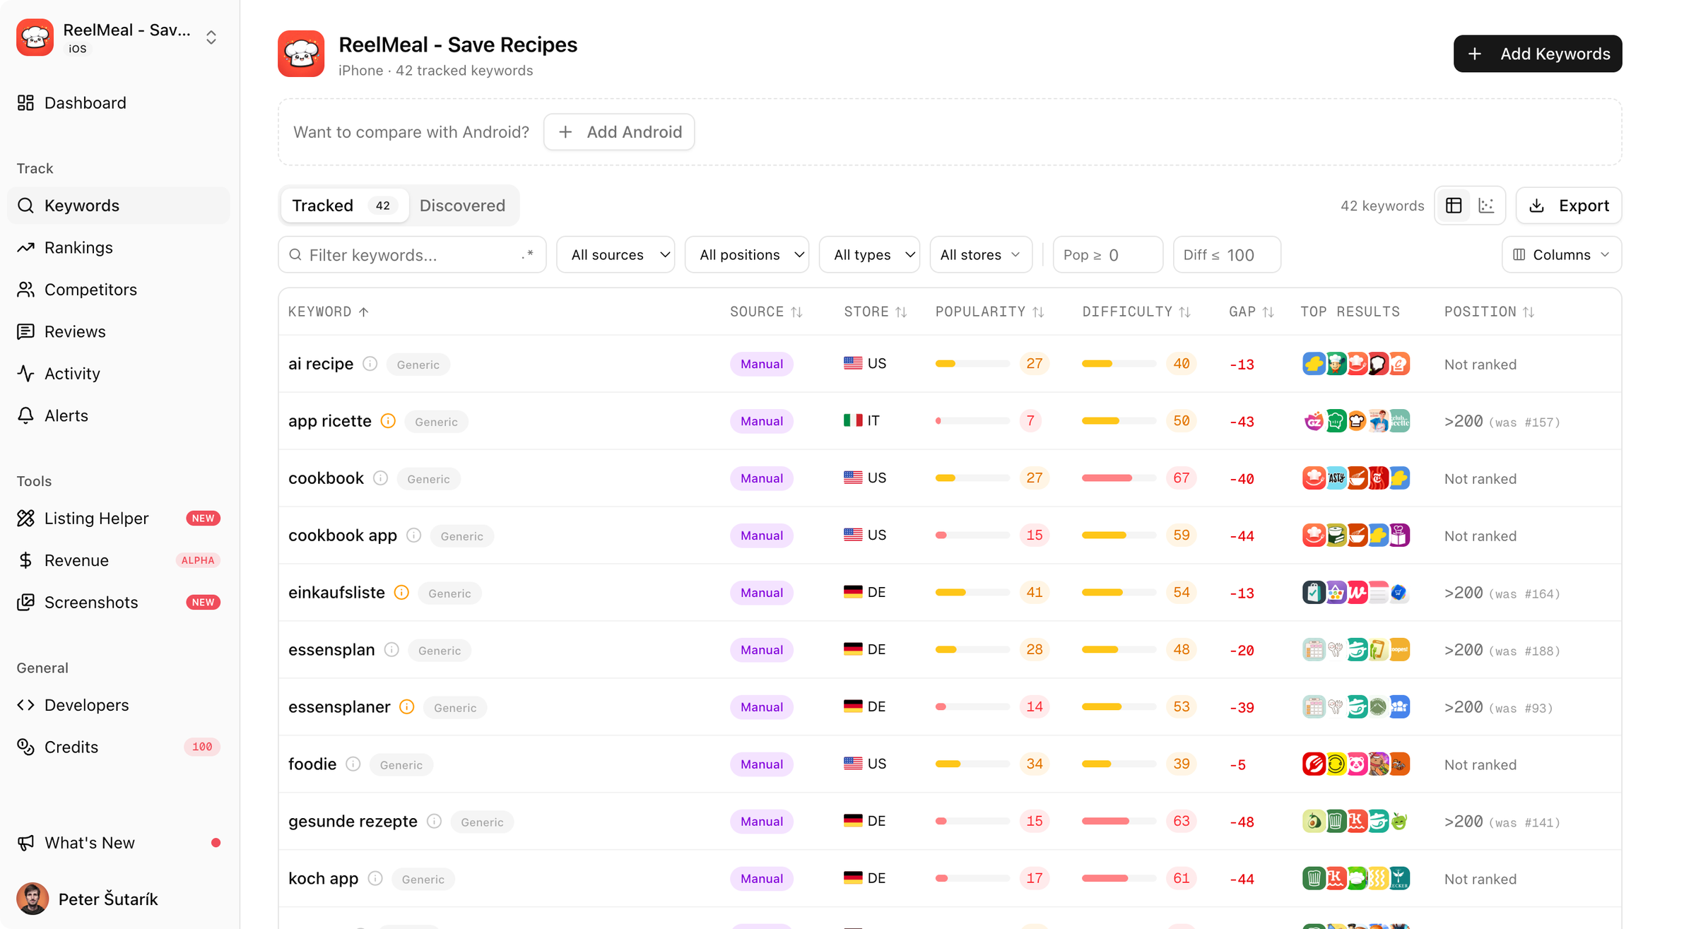Open the All sources dropdown
This screenshot has height=929, width=1696.
tap(616, 255)
